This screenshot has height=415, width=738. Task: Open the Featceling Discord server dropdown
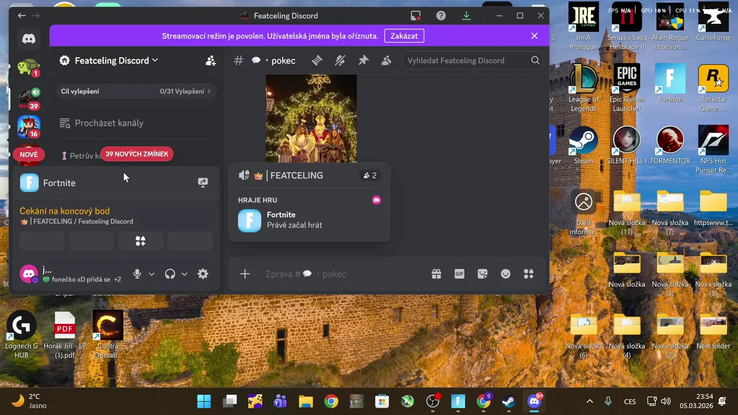[x=116, y=61]
